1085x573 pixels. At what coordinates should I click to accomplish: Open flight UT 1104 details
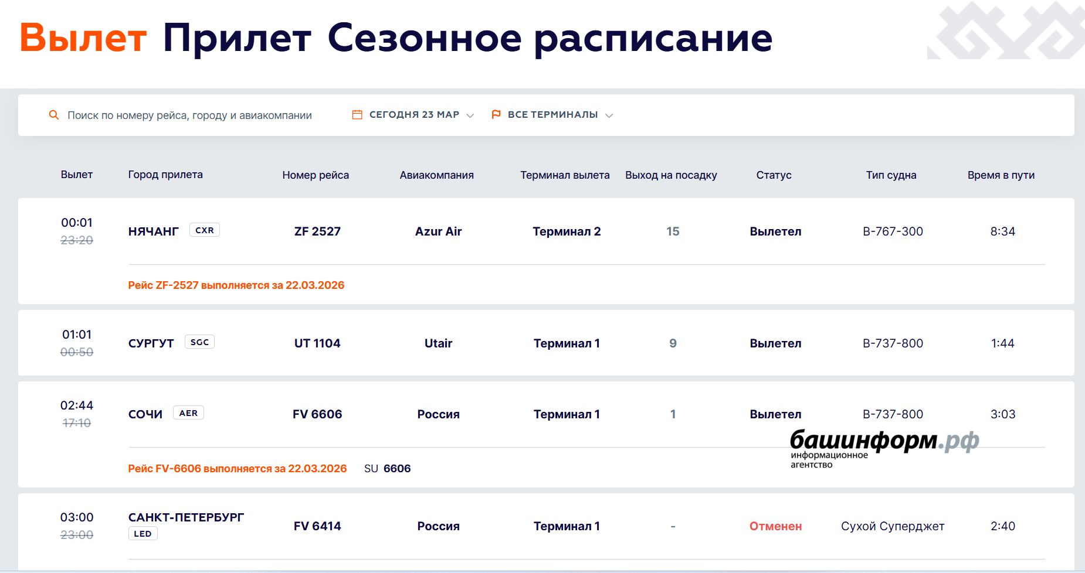(x=317, y=343)
